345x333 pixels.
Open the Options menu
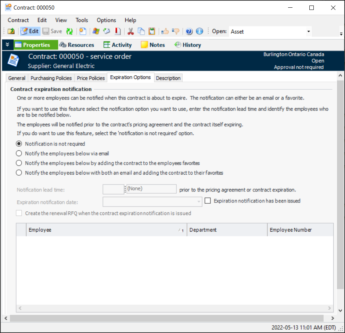[106, 20]
